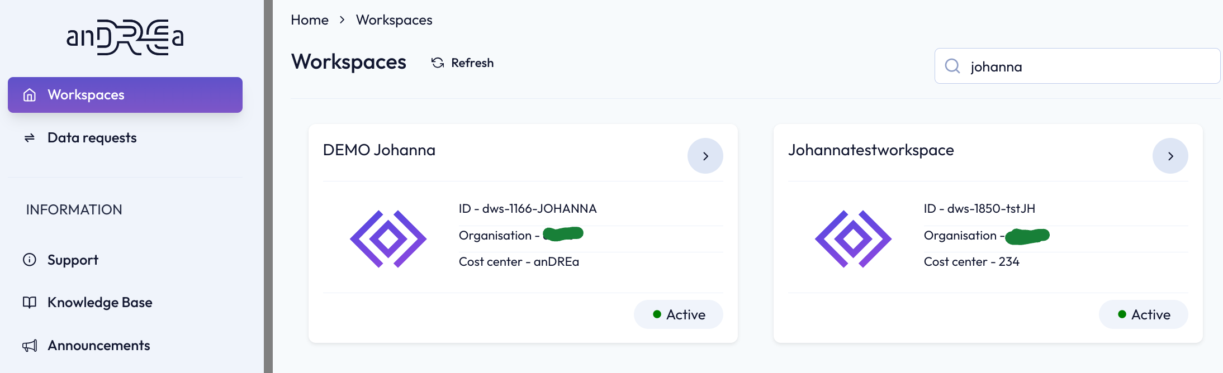Screen dimensions: 1223x373
Task: Open DEMO Johanna via chevron arrow
Action: (705, 156)
